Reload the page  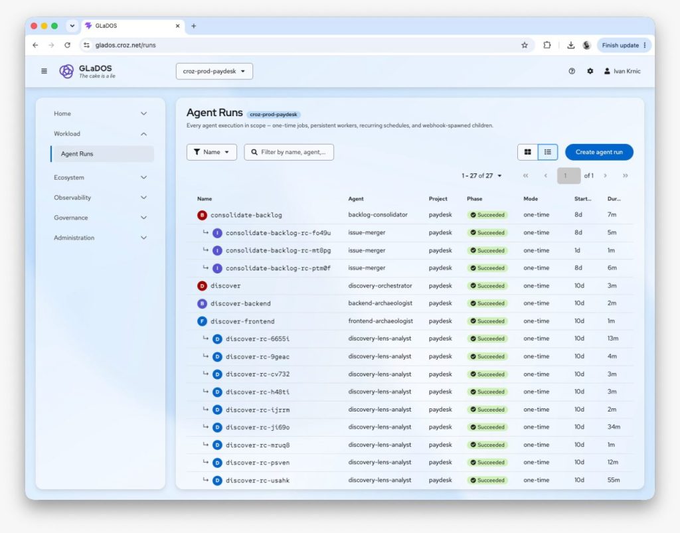(x=67, y=45)
